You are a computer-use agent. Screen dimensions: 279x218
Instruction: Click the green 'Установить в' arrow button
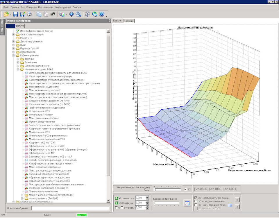[x=116, y=198]
